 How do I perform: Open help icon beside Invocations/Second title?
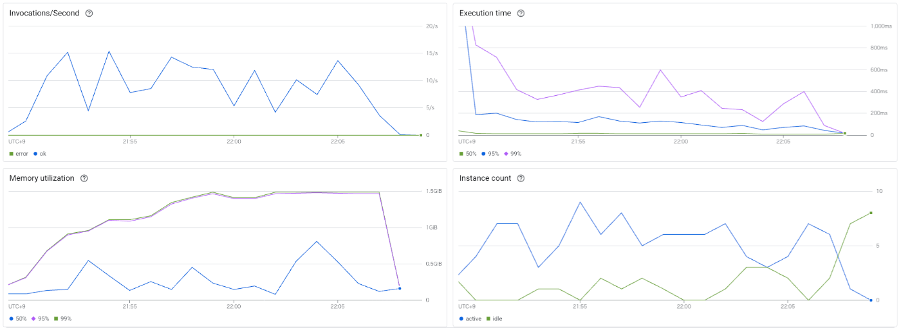click(89, 14)
